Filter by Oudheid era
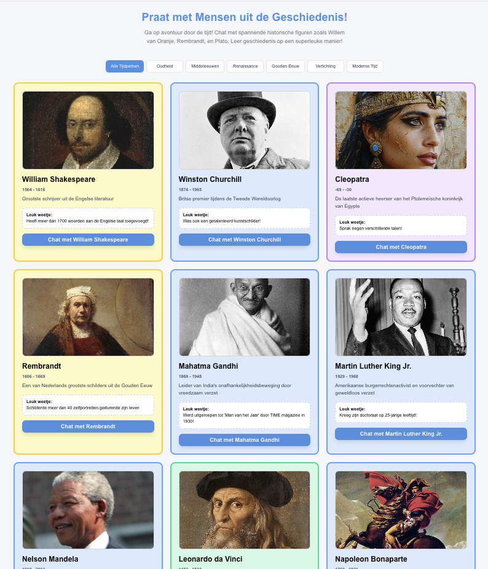Screen dimensions: 488x569 [x=165, y=66]
